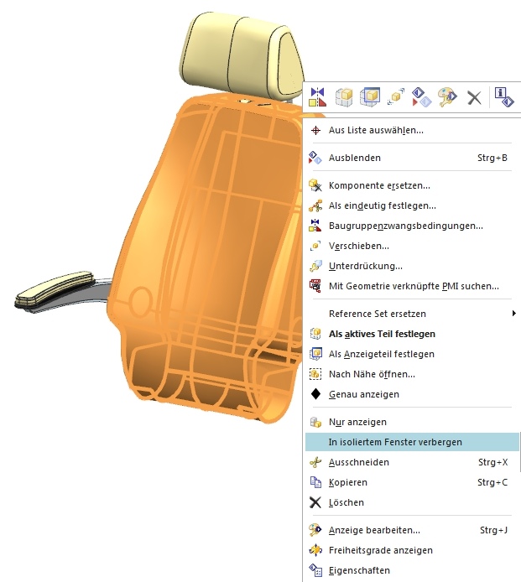Click the icon beside Verschieben
This screenshot has width=521, height=582.
pyautogui.click(x=315, y=246)
